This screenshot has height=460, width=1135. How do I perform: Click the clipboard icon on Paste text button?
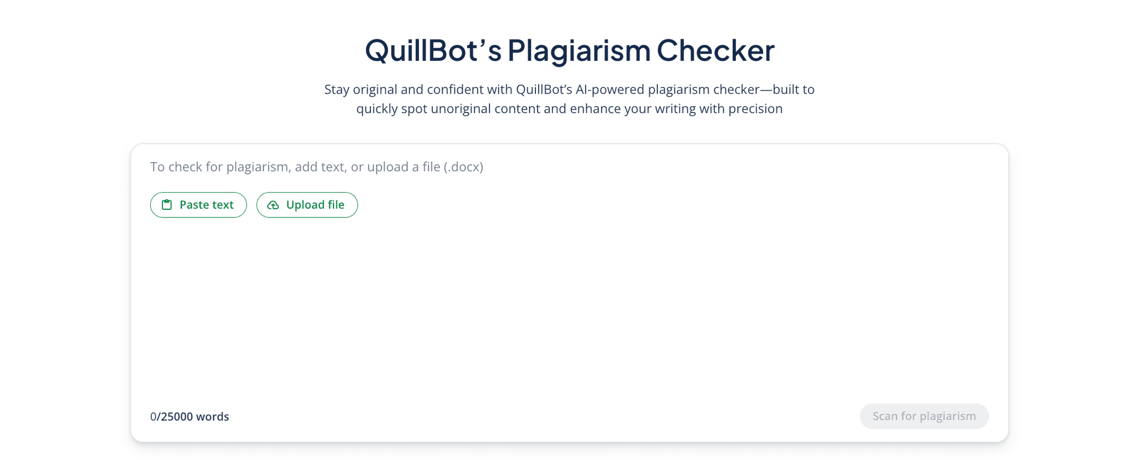tap(167, 204)
